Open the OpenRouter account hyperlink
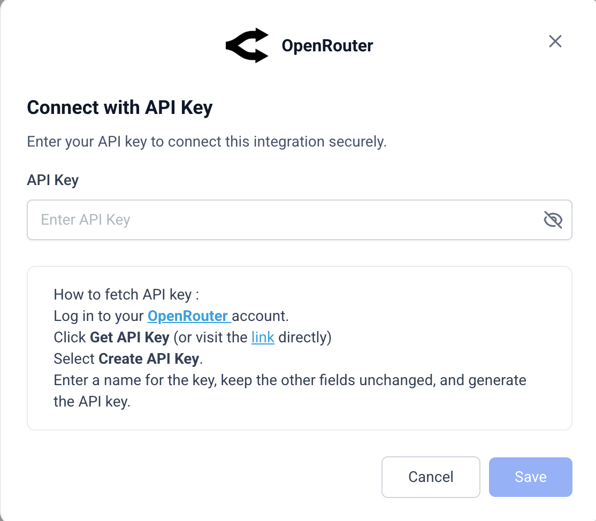 click(188, 316)
